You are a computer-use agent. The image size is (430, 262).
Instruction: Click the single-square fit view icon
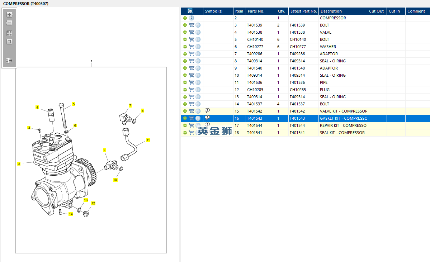(x=9, y=42)
